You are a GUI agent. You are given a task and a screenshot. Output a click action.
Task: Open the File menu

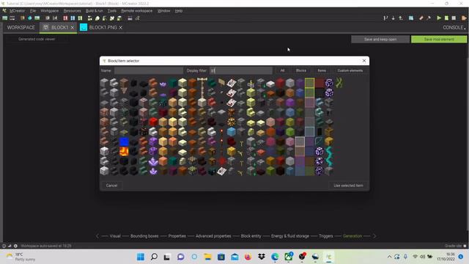point(33,11)
